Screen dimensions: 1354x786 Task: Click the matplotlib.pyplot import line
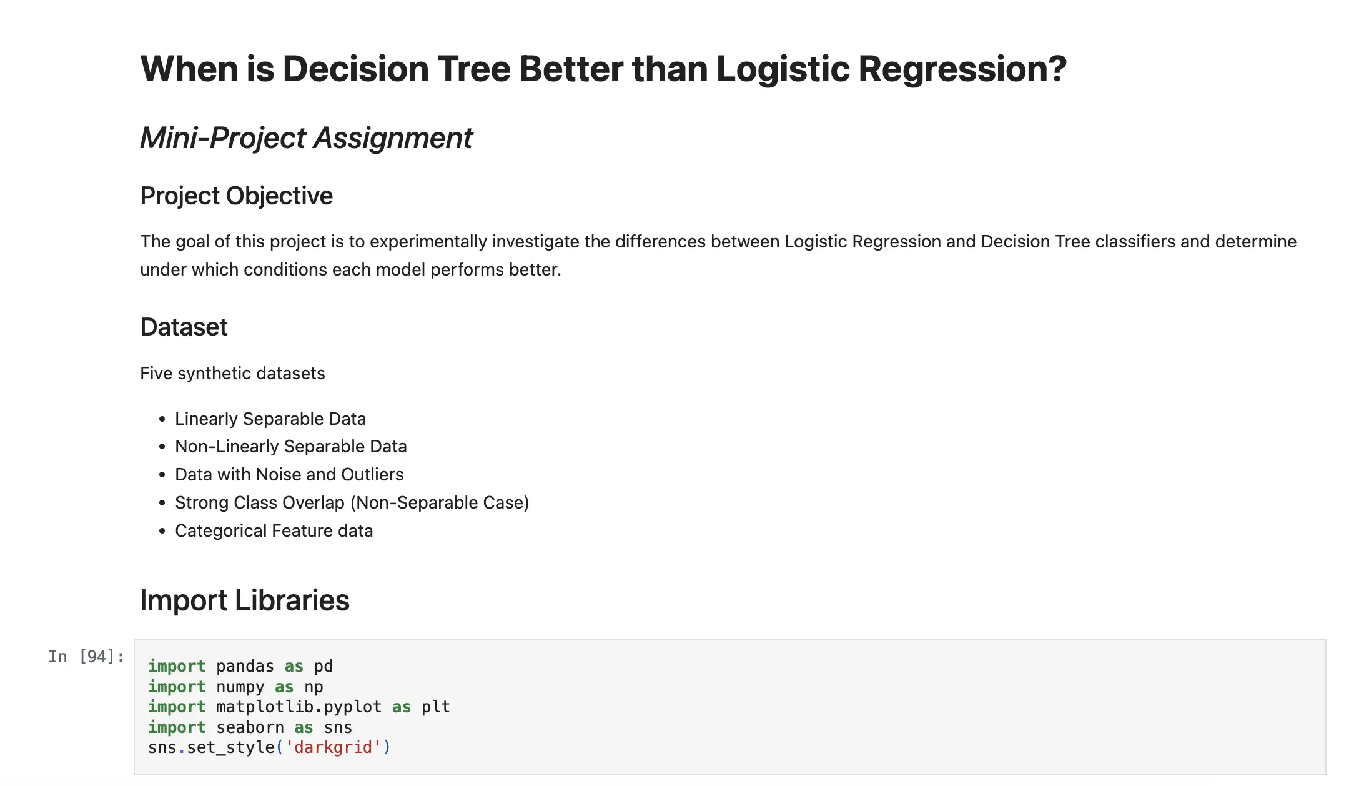point(299,707)
